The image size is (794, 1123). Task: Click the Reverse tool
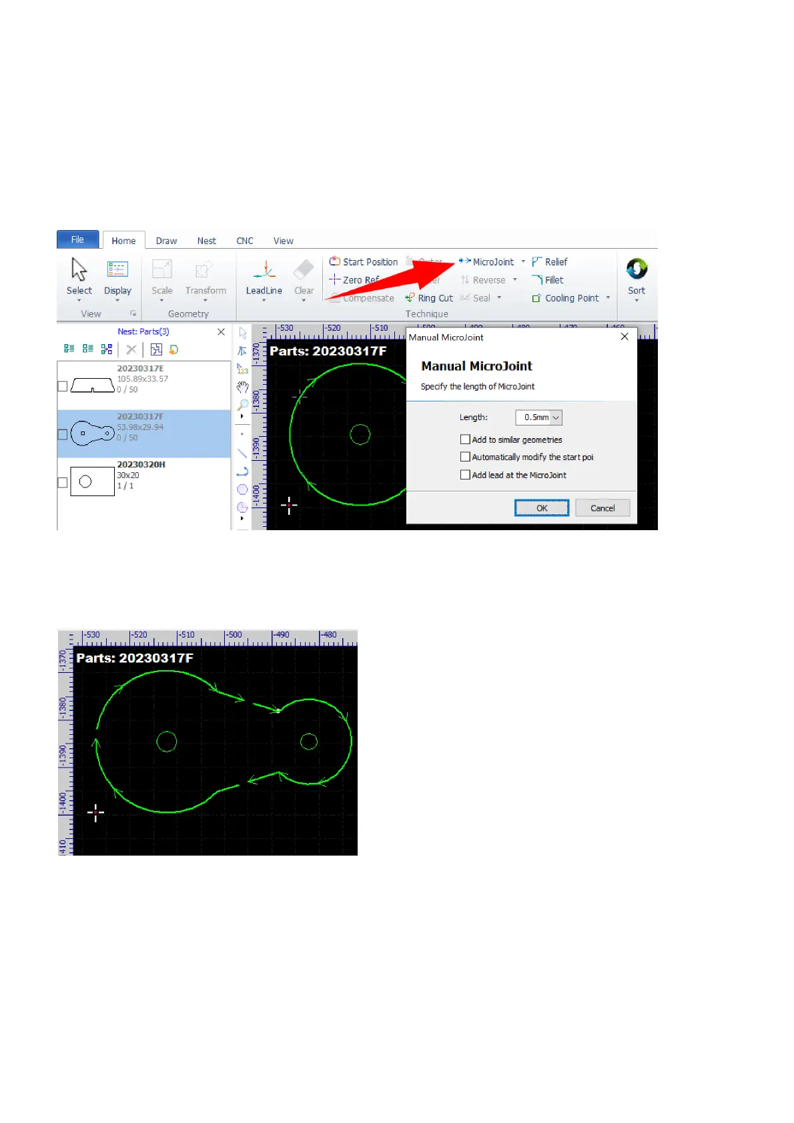483,280
